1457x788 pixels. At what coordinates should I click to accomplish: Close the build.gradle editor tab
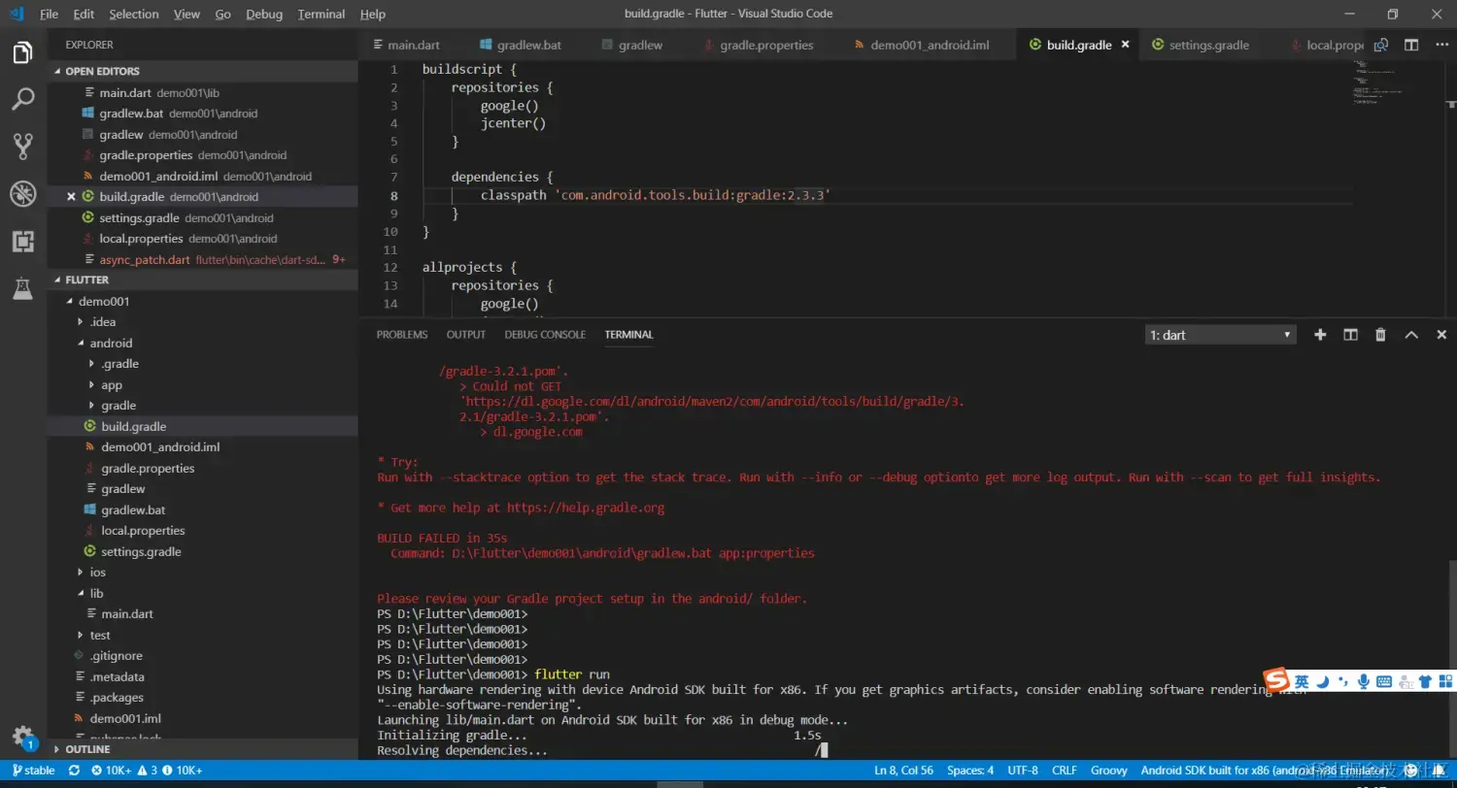tap(1126, 45)
